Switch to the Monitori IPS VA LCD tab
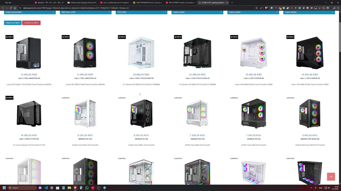 click(49, 3)
